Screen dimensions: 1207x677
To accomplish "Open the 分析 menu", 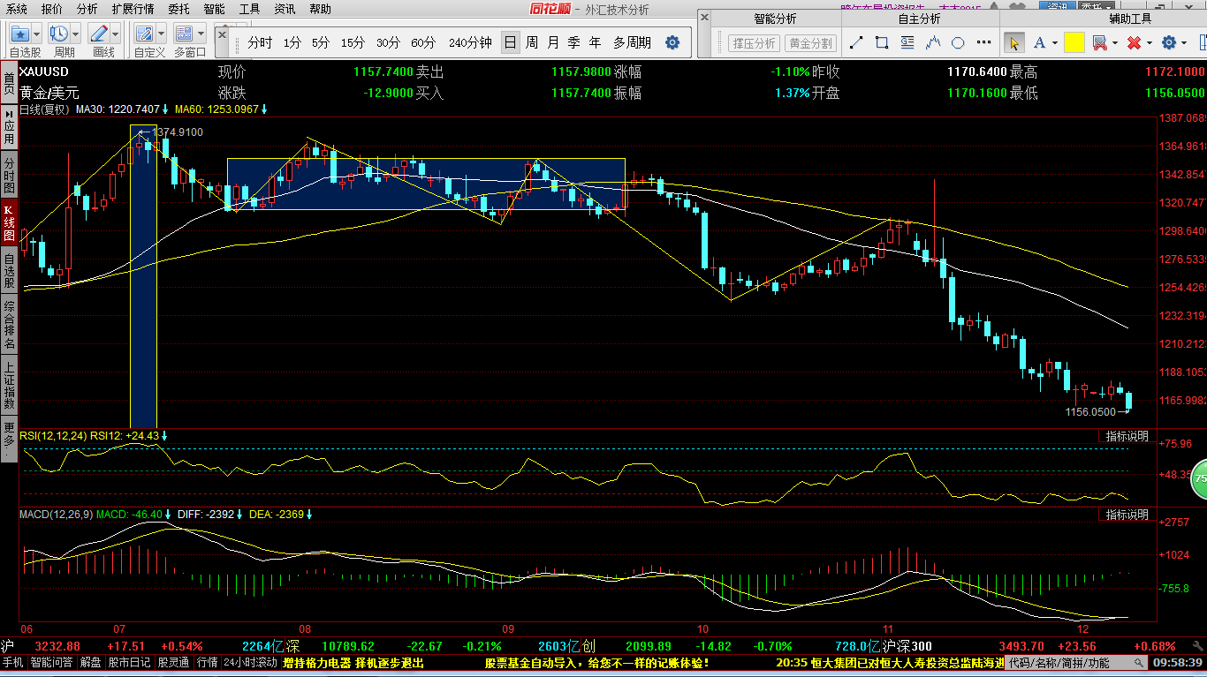I will pos(87,9).
